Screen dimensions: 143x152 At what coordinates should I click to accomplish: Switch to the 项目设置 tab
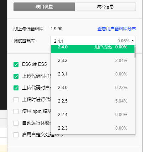click(44, 7)
